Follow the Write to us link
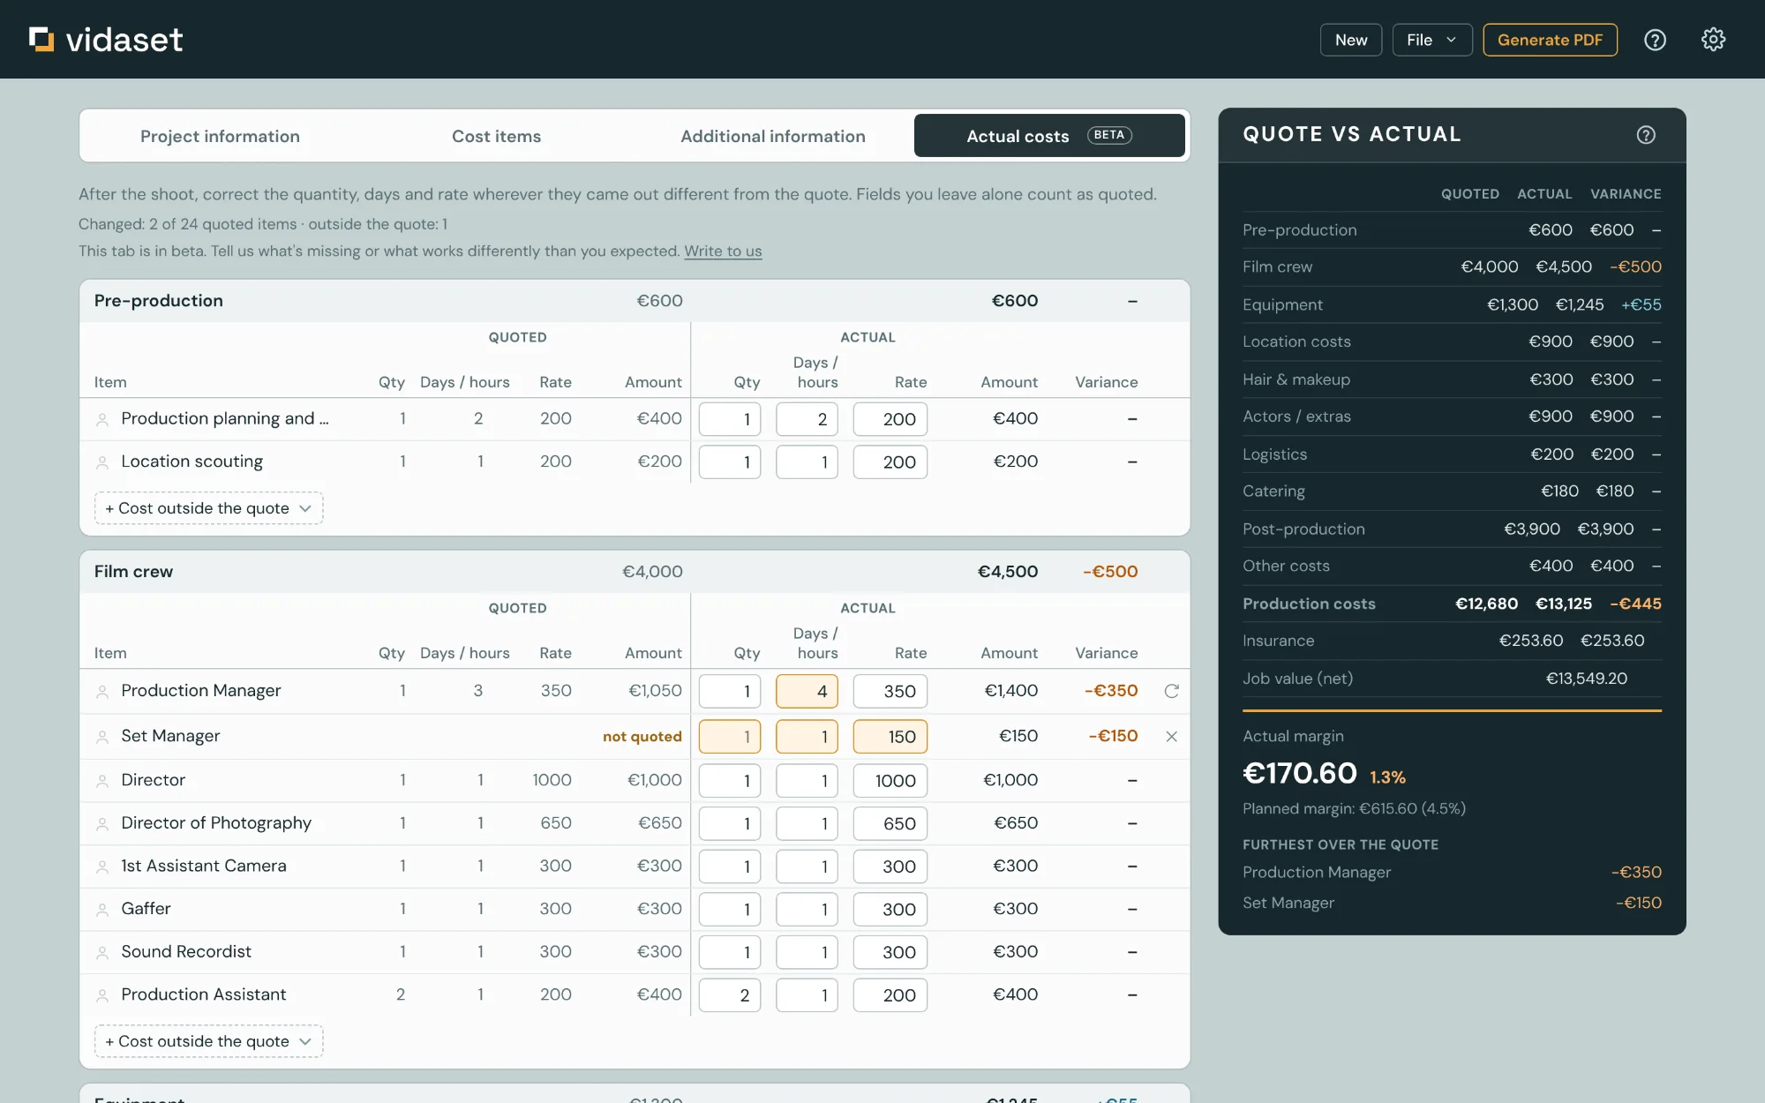 tap(723, 251)
